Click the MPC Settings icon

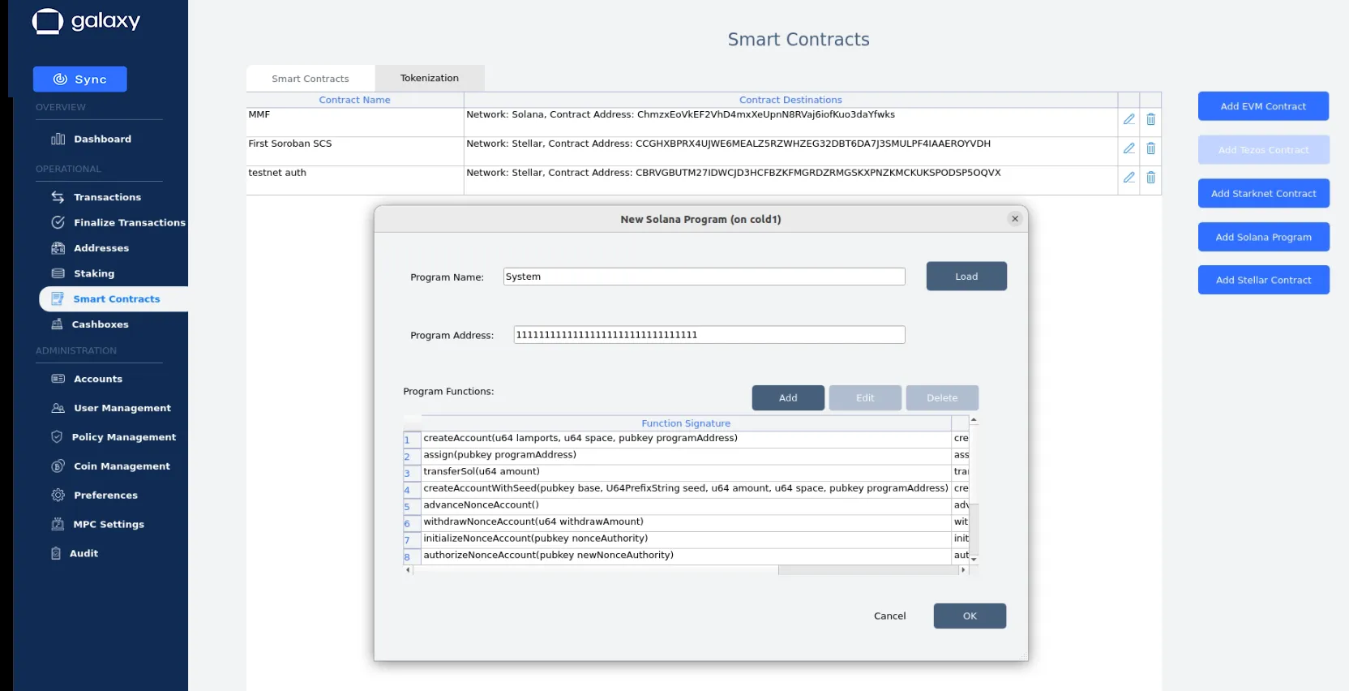pyautogui.click(x=58, y=524)
